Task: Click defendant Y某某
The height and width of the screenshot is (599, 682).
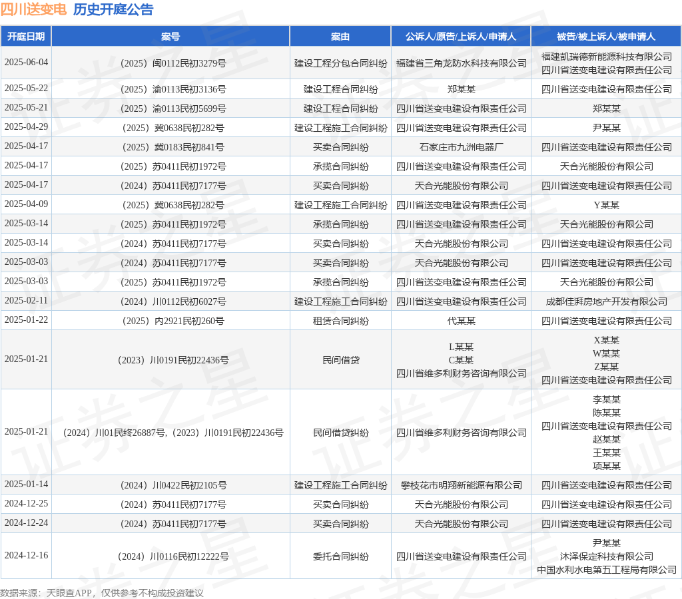Action: (606, 205)
